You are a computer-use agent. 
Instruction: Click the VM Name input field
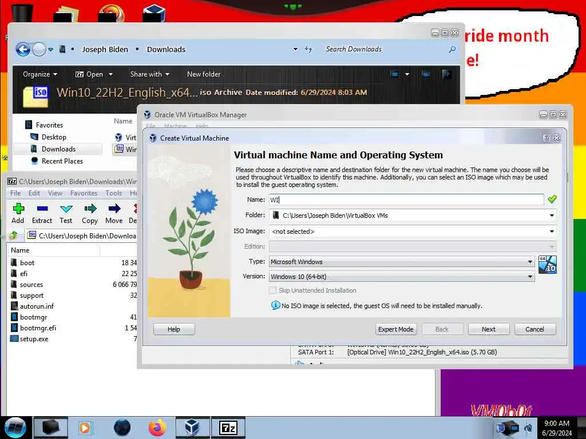click(406, 199)
